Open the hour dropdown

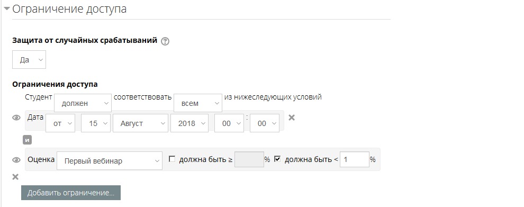(x=229, y=123)
